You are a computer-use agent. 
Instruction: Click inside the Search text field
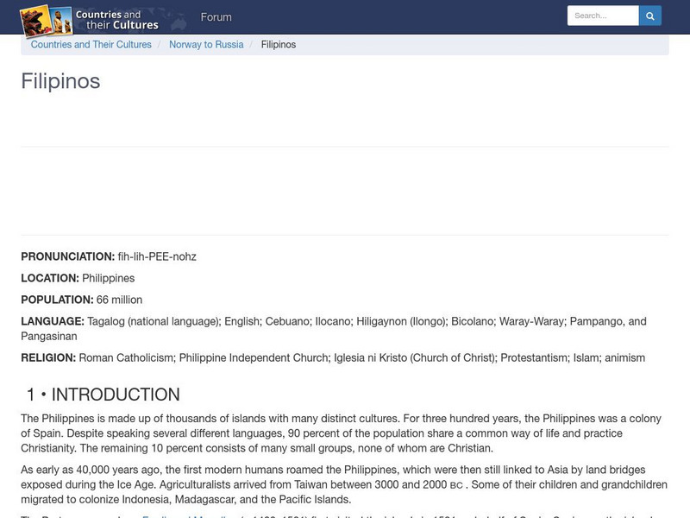(x=602, y=15)
